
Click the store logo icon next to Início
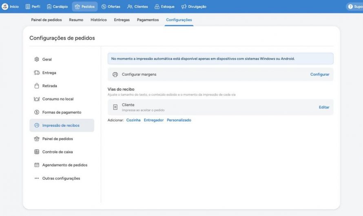coord(5,7)
